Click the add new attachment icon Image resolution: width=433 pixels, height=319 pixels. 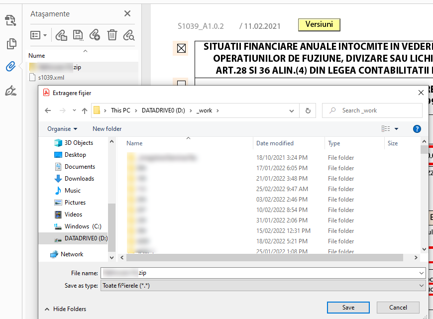coord(95,35)
